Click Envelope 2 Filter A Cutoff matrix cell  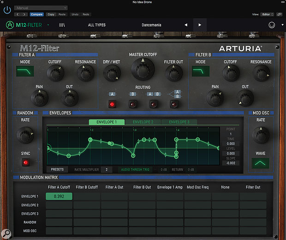tap(59, 205)
